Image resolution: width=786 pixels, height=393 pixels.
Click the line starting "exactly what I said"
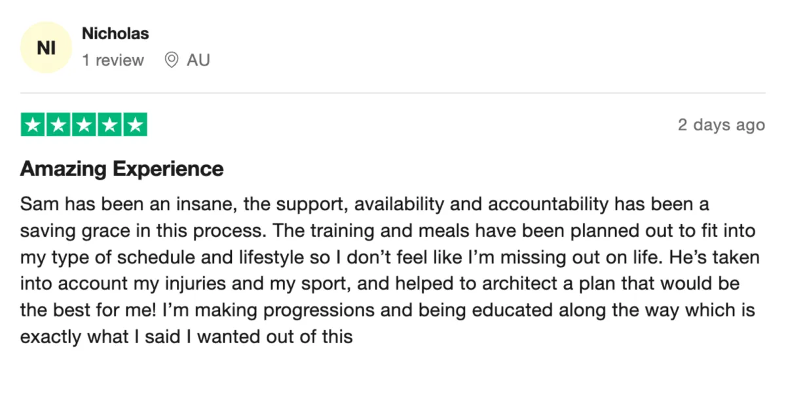[x=187, y=338]
